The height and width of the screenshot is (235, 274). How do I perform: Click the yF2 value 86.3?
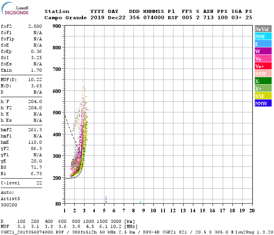36,148
